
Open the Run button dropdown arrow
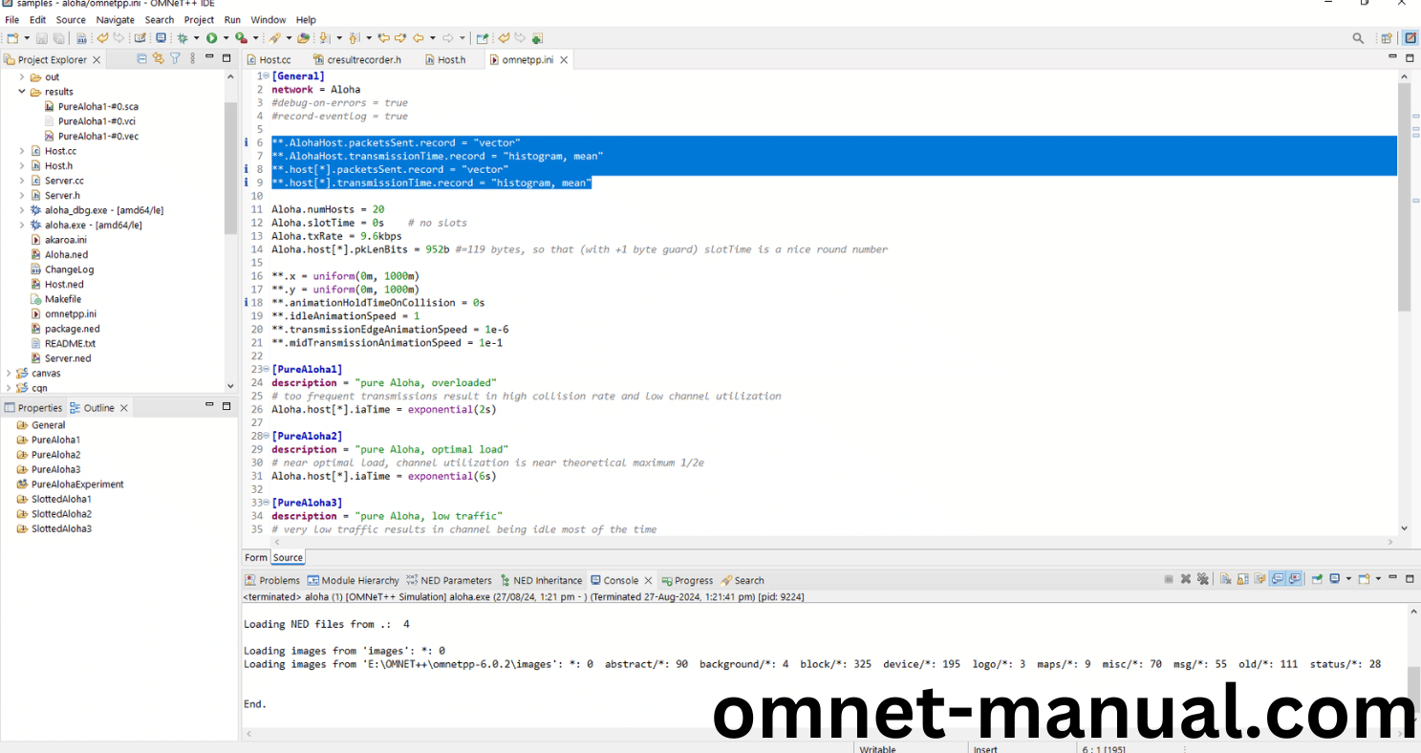(x=226, y=38)
